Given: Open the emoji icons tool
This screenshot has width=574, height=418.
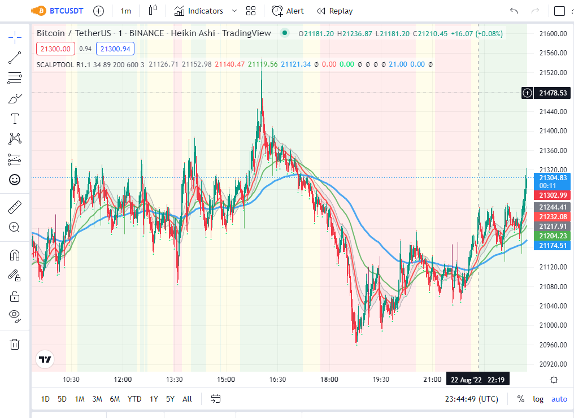Looking at the screenshot, I should coord(15,180).
